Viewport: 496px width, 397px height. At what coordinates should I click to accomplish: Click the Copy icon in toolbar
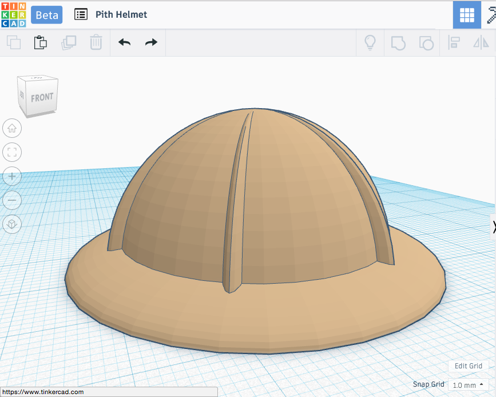click(x=14, y=42)
